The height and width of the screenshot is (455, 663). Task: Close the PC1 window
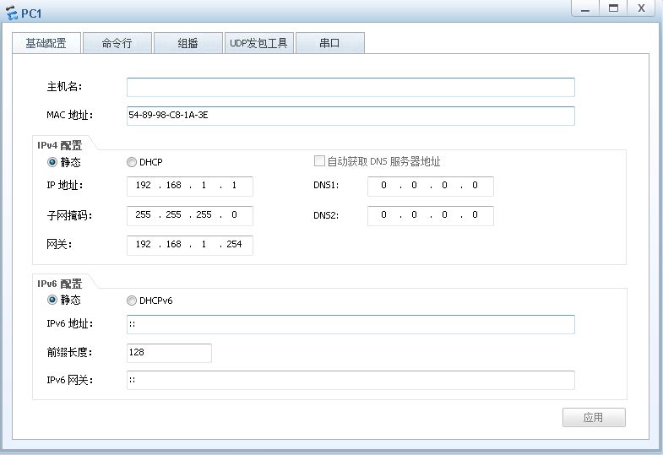[x=641, y=8]
